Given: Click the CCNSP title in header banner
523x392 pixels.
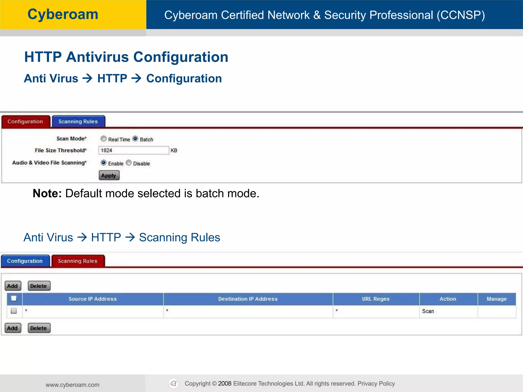Looking at the screenshot, I should pos(325,15).
